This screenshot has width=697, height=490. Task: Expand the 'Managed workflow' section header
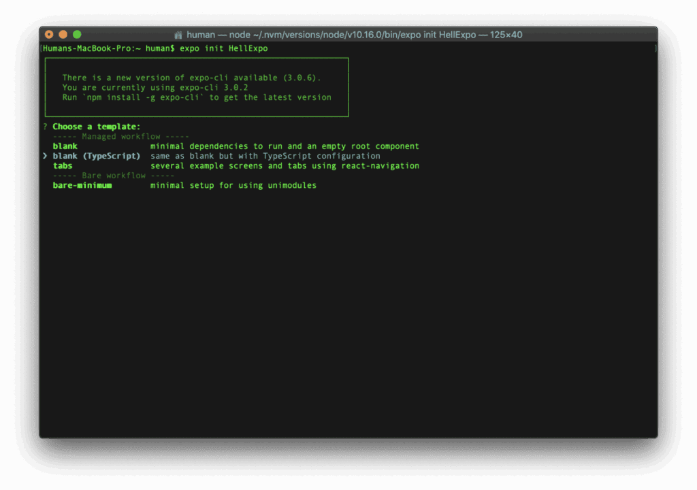point(120,136)
